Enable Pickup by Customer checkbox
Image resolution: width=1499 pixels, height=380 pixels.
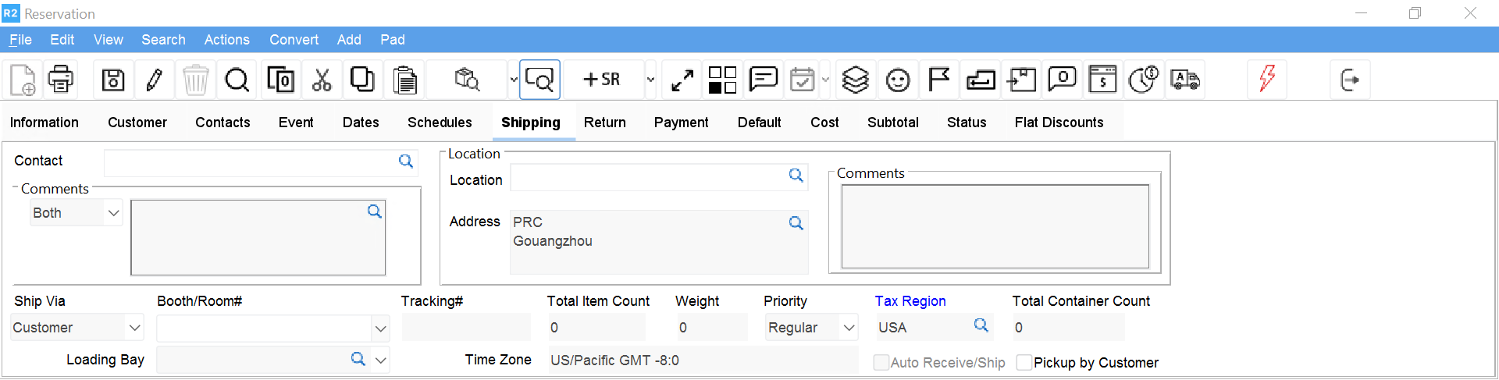(1024, 362)
